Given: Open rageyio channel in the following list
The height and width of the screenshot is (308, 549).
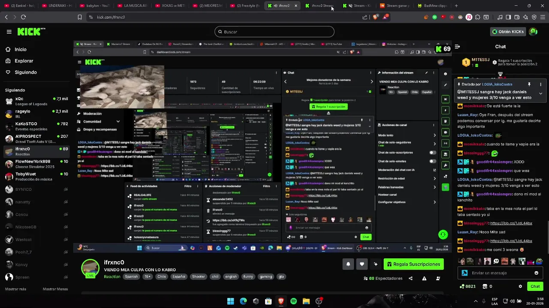Looking at the screenshot, I should tap(36, 113).
